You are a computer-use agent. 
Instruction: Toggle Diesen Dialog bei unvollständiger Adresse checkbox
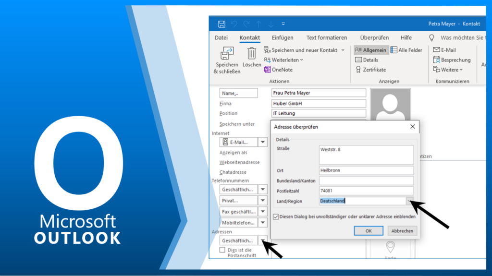[x=276, y=217]
